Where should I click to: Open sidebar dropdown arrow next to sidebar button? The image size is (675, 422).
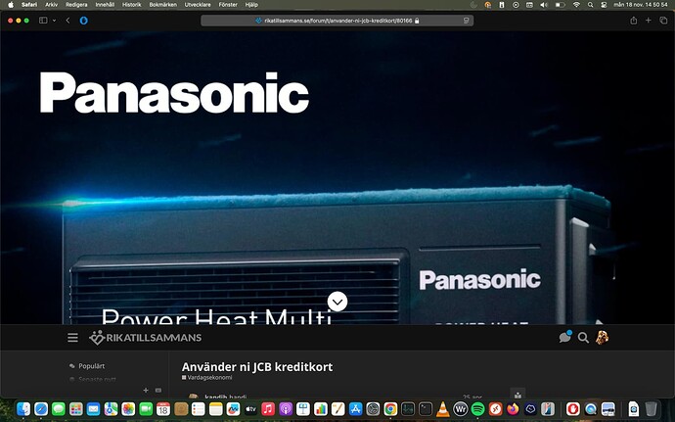pyautogui.click(x=54, y=20)
